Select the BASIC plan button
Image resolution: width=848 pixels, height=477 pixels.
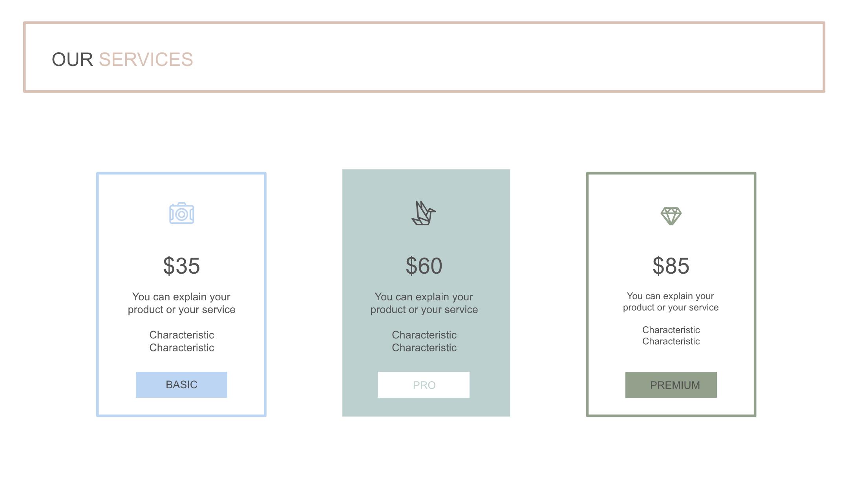point(181,385)
